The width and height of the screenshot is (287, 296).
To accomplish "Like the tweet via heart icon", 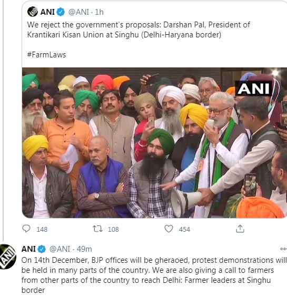I will pyautogui.click(x=169, y=229).
